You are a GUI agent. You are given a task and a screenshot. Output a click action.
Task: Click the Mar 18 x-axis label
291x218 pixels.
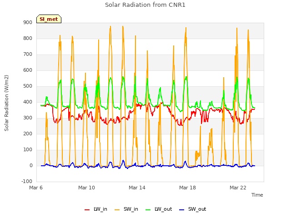[187, 188]
